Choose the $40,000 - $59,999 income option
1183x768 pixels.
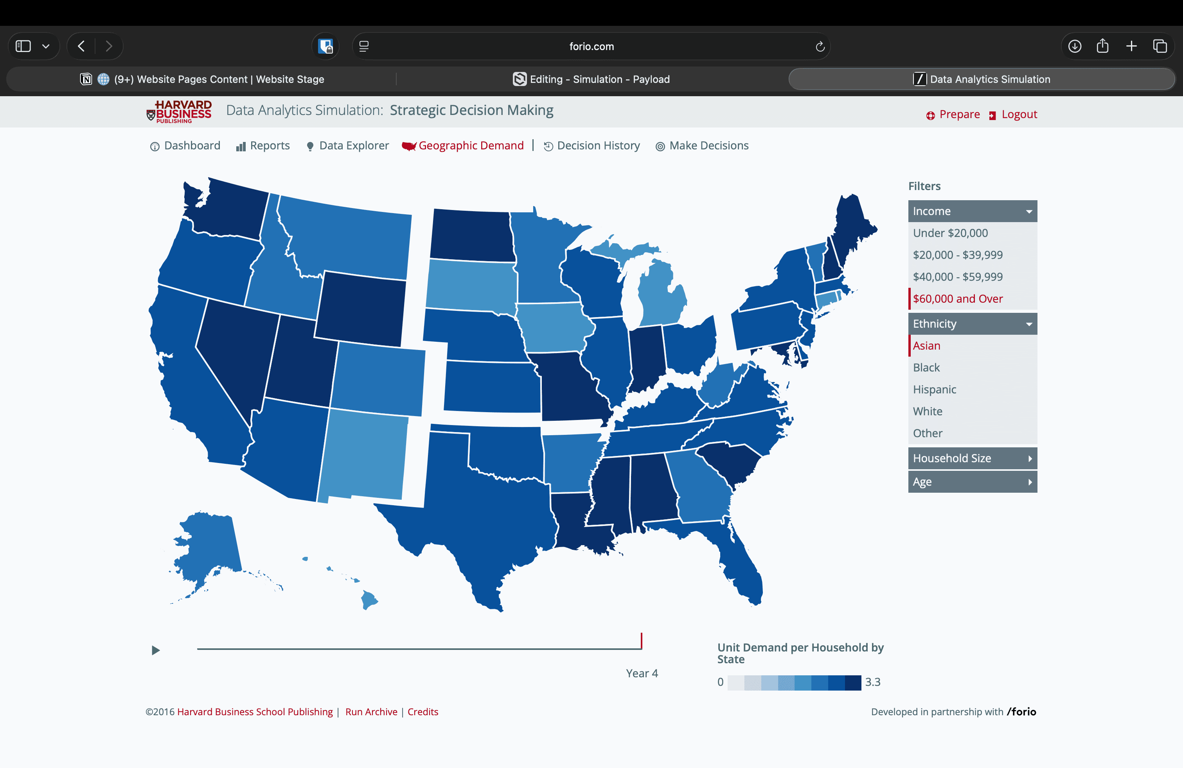click(x=957, y=277)
